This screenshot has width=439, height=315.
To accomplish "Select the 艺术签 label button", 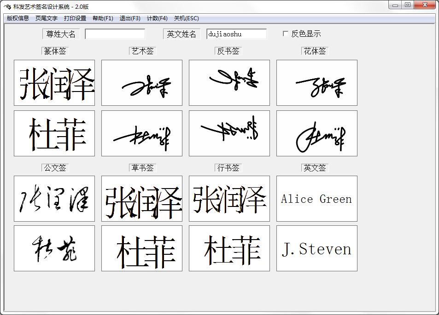I will coord(142,51).
